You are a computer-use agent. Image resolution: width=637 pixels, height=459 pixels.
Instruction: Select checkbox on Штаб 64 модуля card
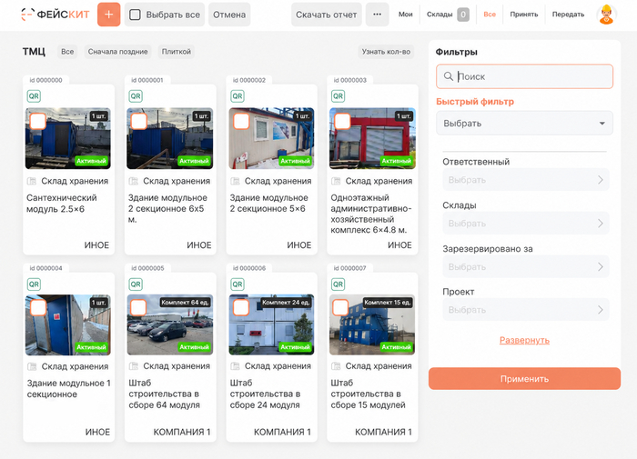(138, 307)
